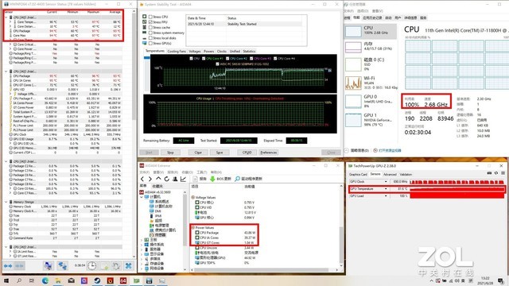
Task: Click the driver update magnifier icon
Action: [x=237, y=179]
